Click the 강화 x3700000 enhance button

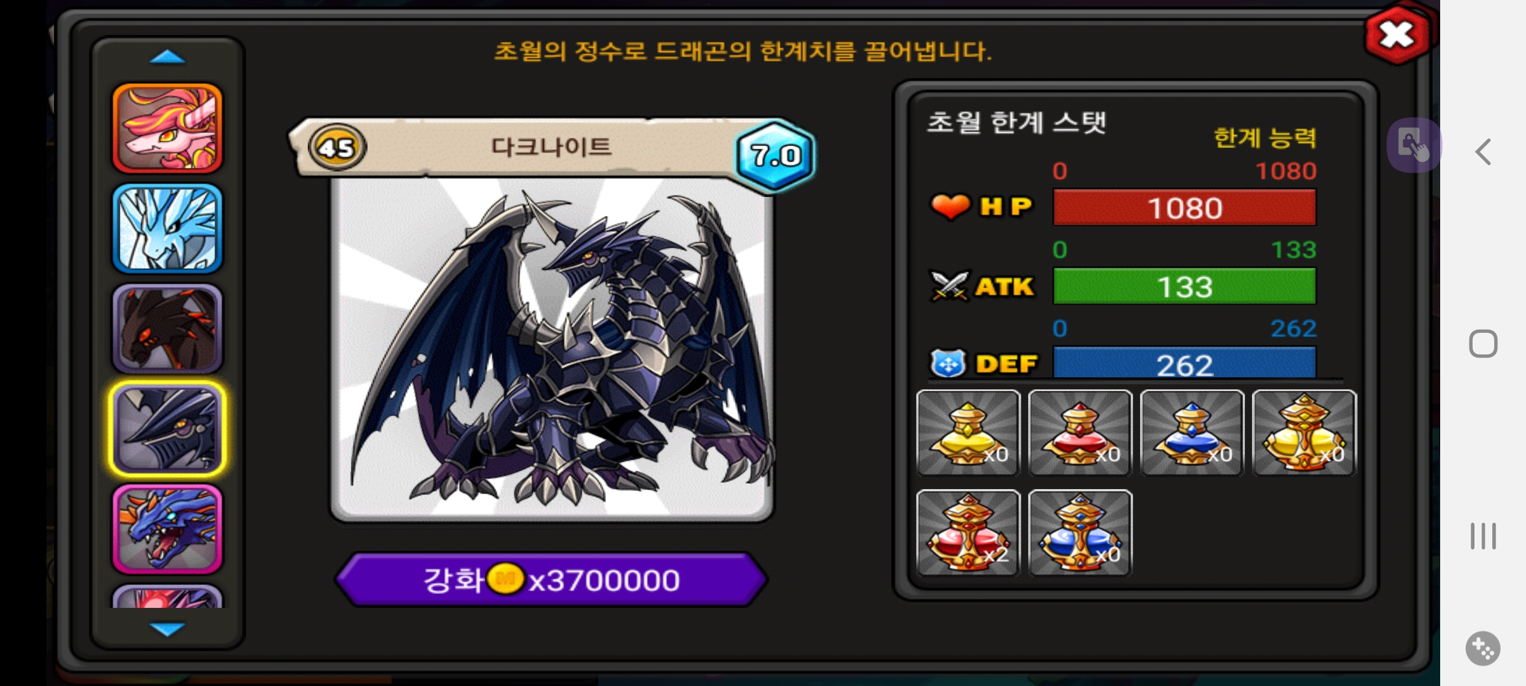(551, 579)
